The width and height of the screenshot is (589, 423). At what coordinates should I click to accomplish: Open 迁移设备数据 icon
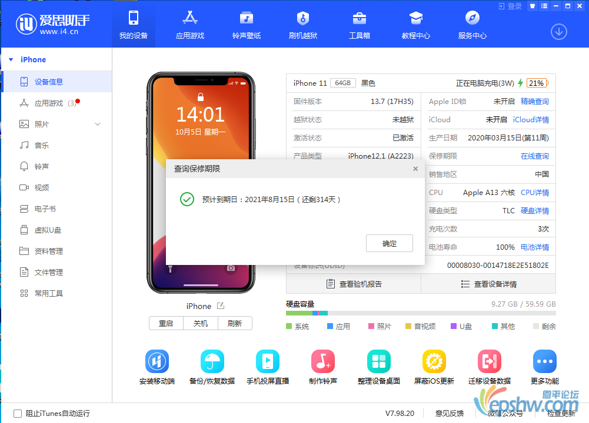click(490, 361)
